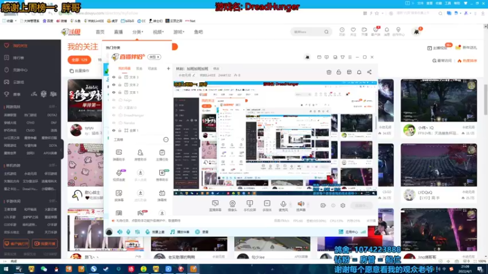This screenshot has width=488, height=274.
Task: Open 弹幕秀 tool in toolbox
Action: (162, 195)
